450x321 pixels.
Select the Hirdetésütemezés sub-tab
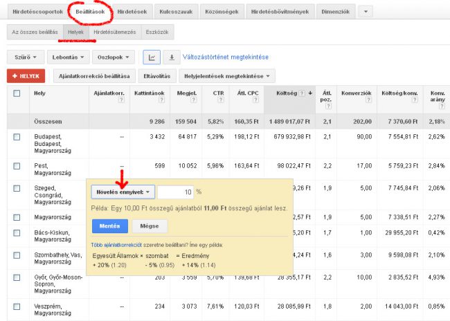point(115,32)
